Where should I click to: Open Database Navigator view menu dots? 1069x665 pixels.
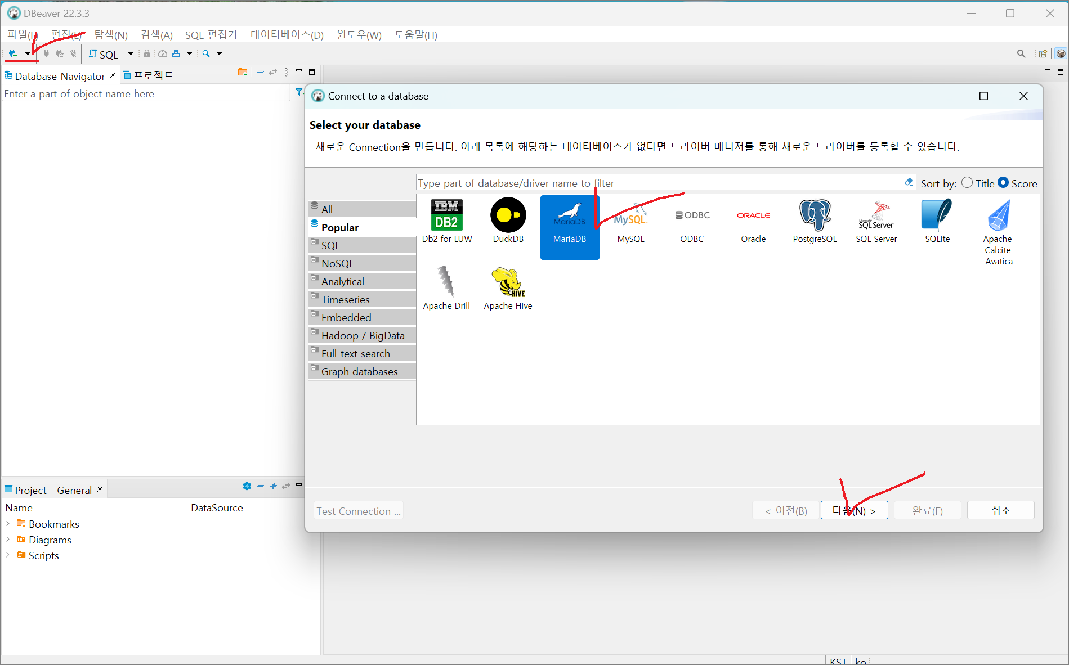[286, 72]
